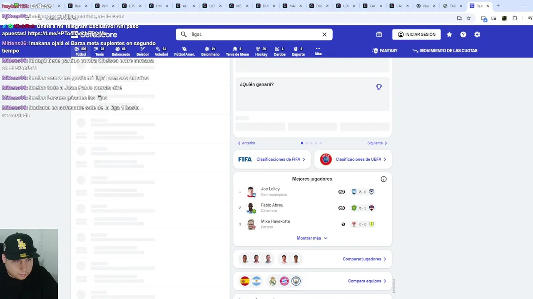The image size is (533, 299).
Task: Open a new browser tab
Action: point(498,6)
